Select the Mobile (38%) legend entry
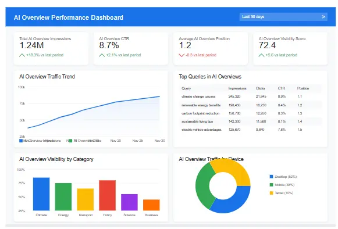 (x=282, y=185)
